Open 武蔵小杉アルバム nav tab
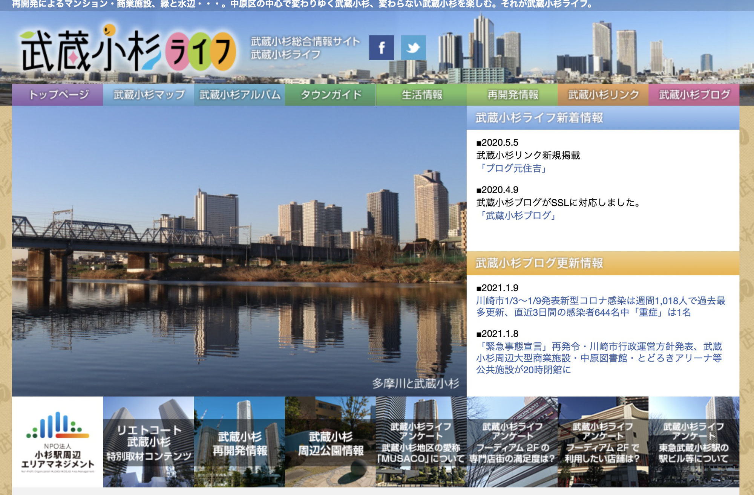The height and width of the screenshot is (495, 754). (x=239, y=95)
